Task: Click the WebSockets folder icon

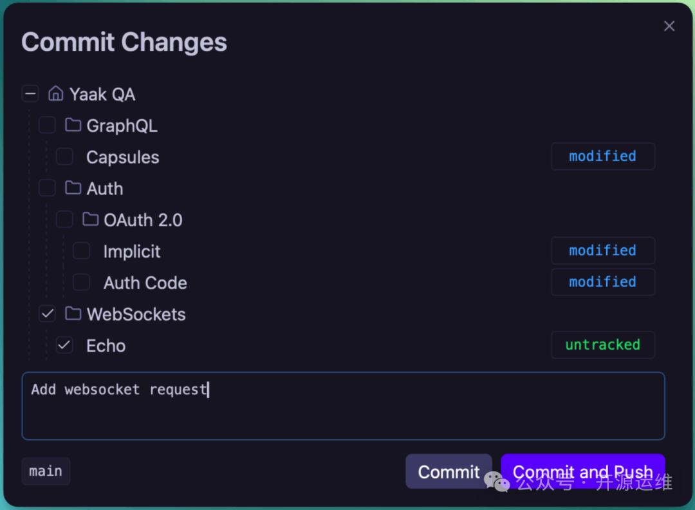Action: 73,314
